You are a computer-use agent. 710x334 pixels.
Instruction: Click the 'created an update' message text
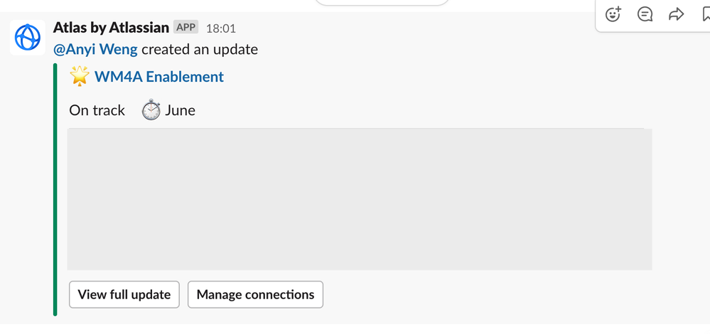tap(200, 49)
